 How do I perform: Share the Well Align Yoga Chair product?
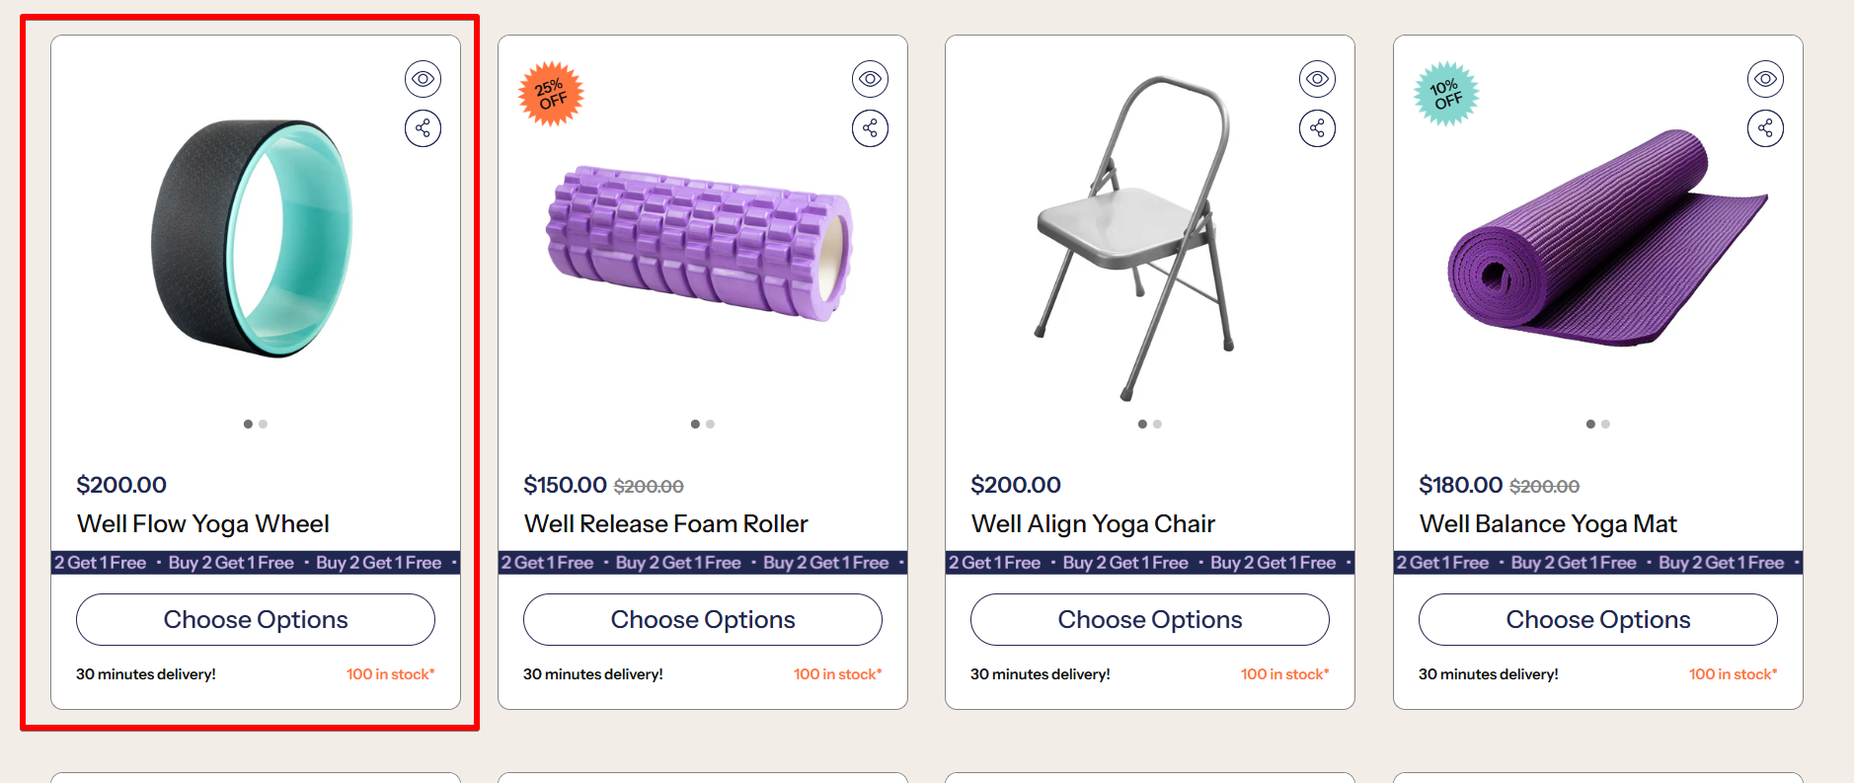click(x=1317, y=128)
